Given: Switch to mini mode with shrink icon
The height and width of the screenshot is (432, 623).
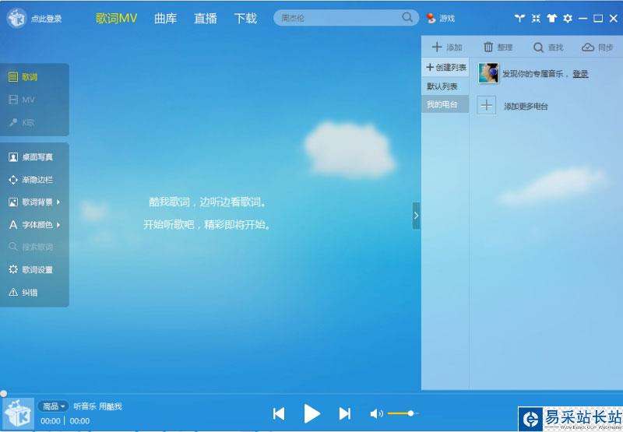Looking at the screenshot, I should [536, 18].
